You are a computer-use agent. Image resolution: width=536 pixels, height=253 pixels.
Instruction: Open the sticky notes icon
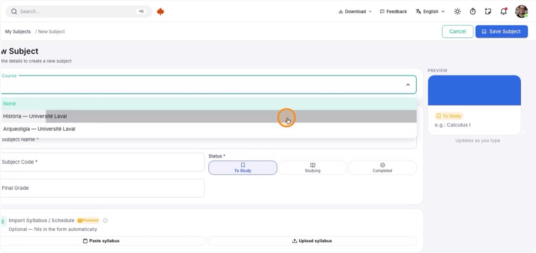(488, 12)
